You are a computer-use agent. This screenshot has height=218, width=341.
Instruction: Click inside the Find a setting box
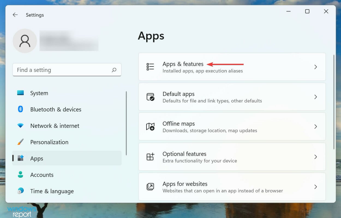click(x=55, y=70)
